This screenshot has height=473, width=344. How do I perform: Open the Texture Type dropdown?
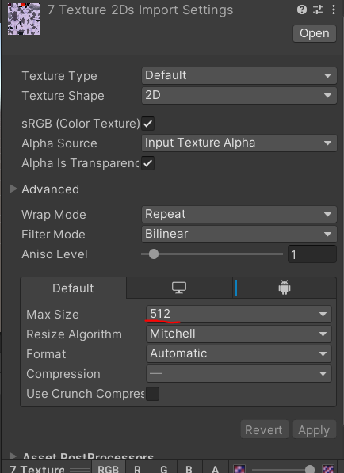239,75
